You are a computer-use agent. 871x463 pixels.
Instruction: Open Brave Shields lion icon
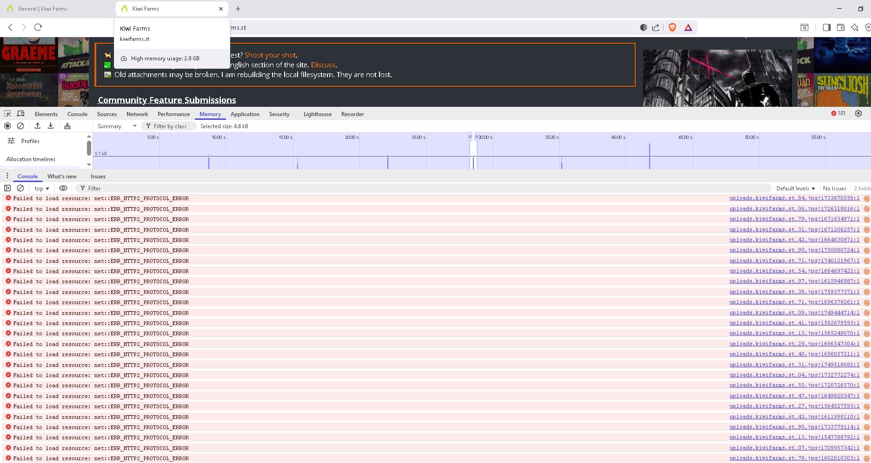coord(672,27)
